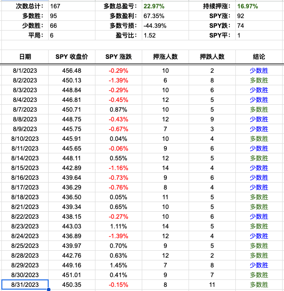Select the closing price 445.75
284x291 pixels.
pyautogui.click(x=72, y=129)
